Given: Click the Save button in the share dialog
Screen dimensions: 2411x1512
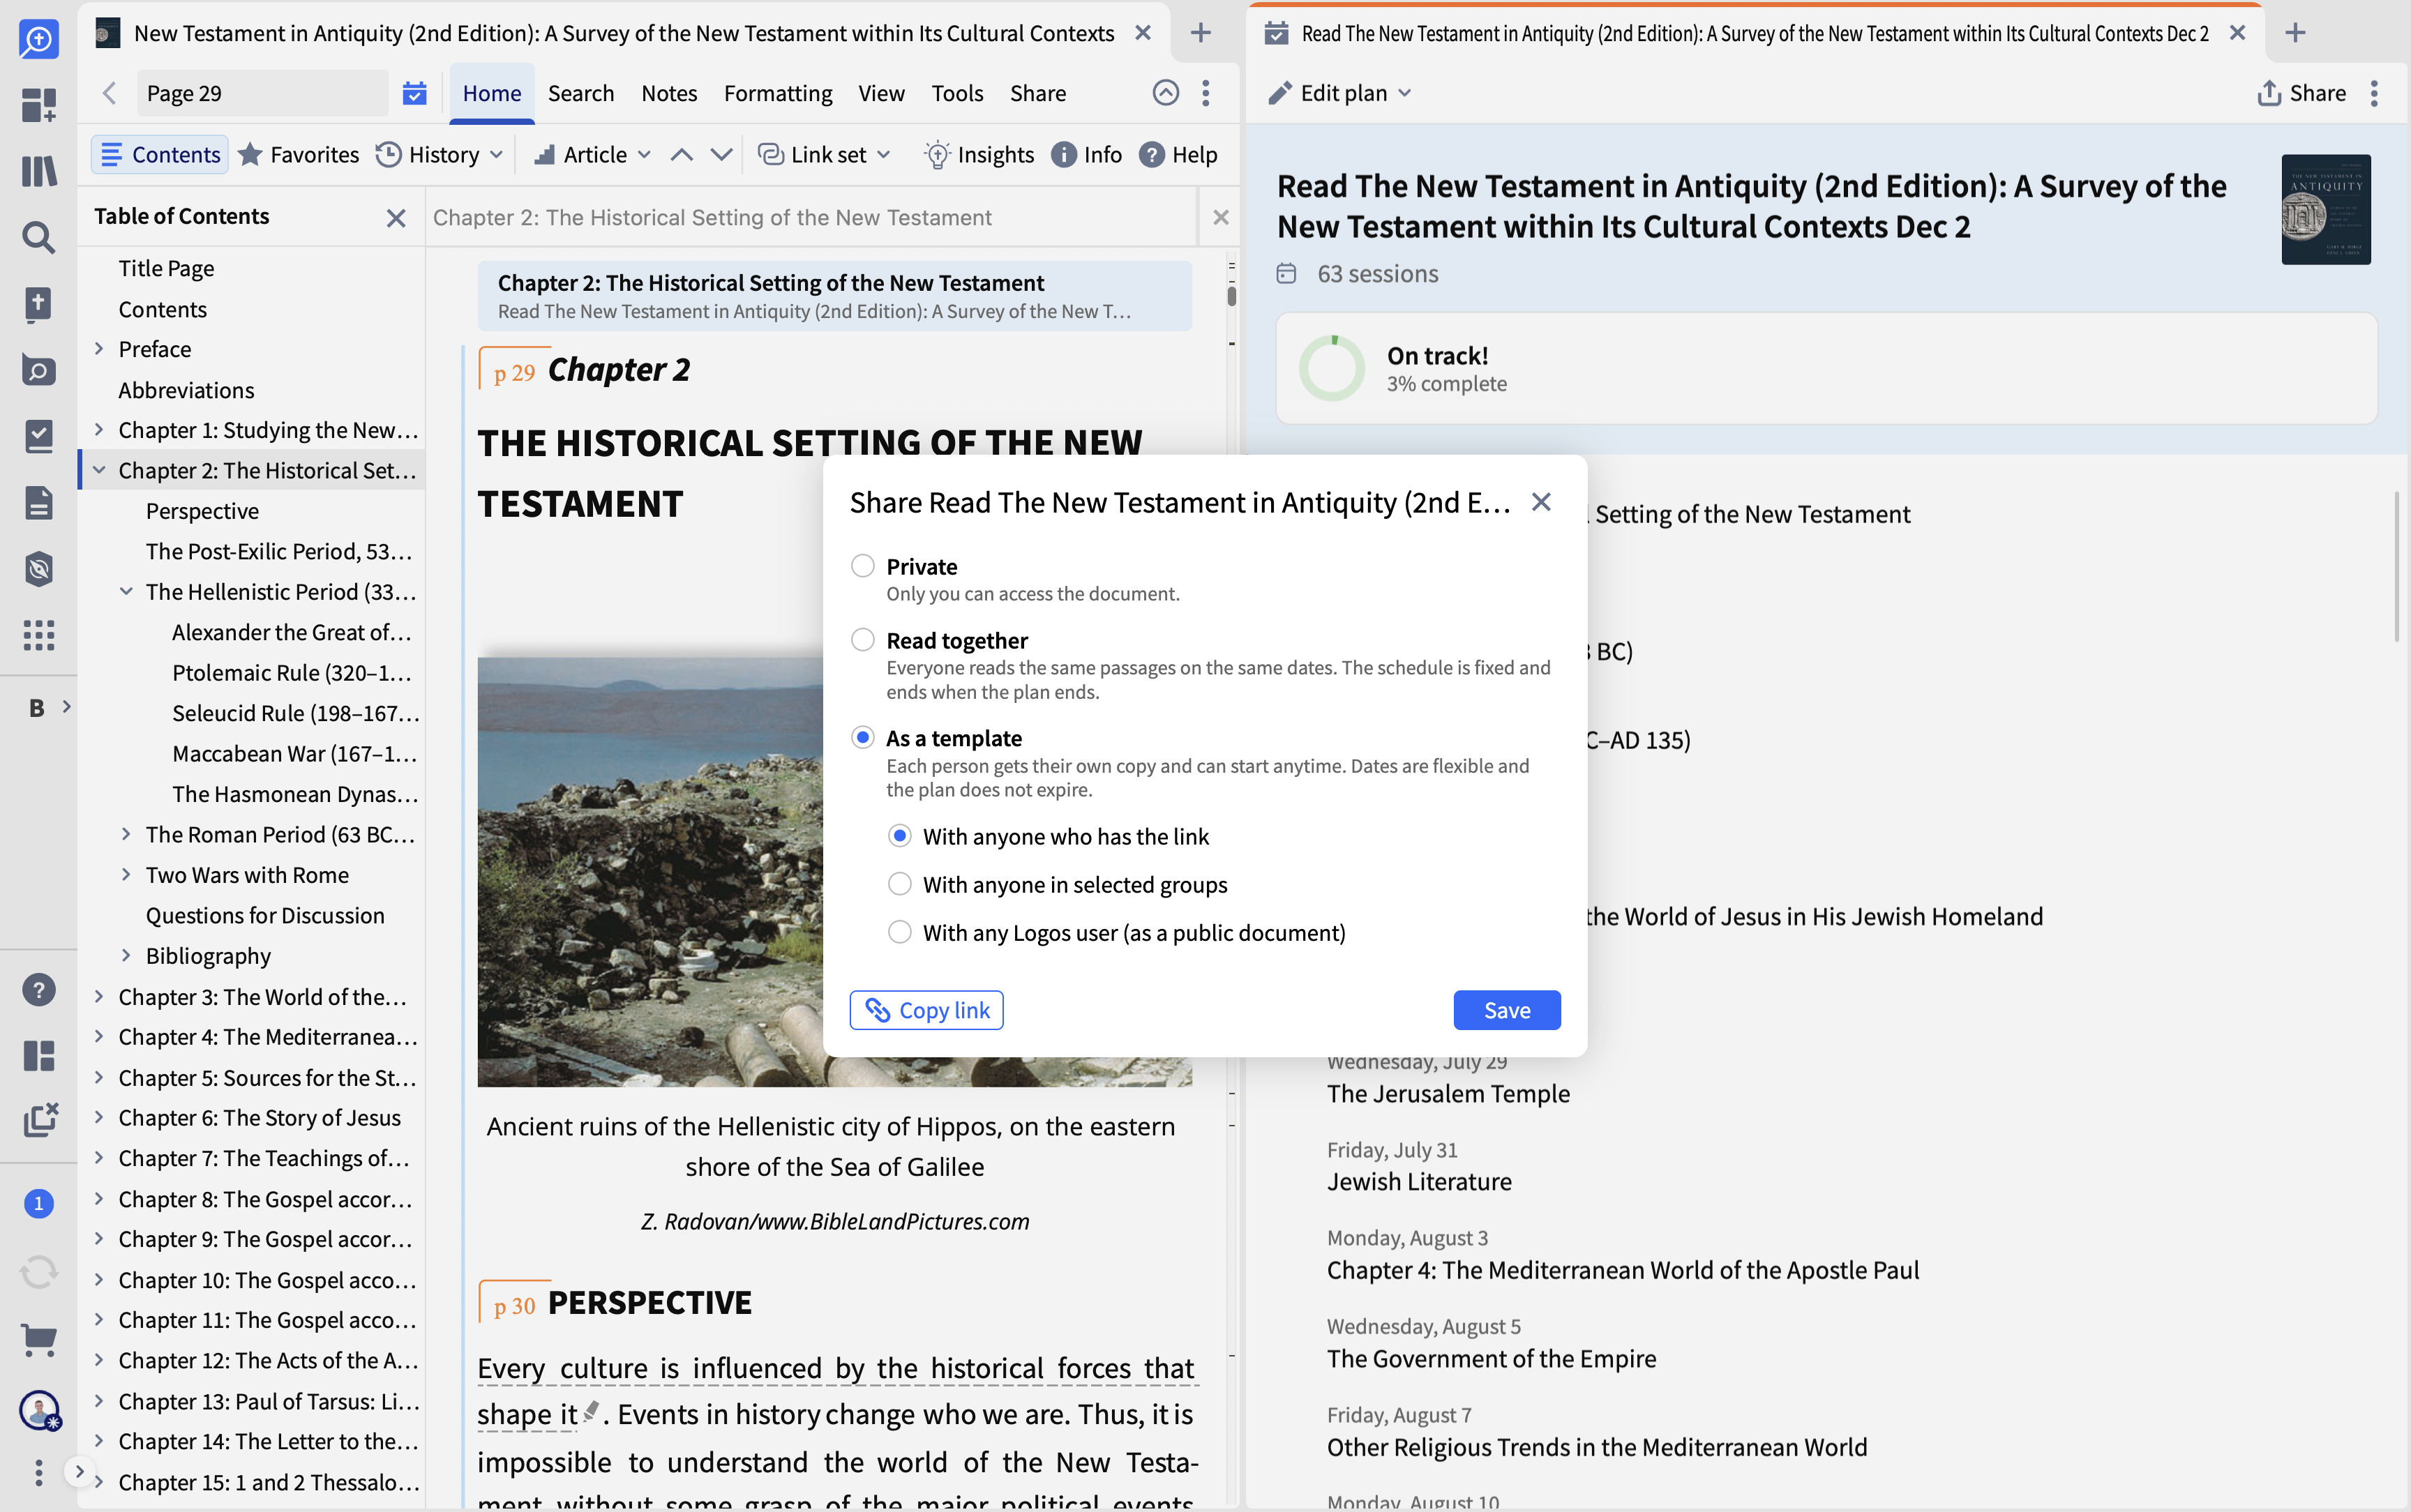Looking at the screenshot, I should (x=1506, y=1010).
